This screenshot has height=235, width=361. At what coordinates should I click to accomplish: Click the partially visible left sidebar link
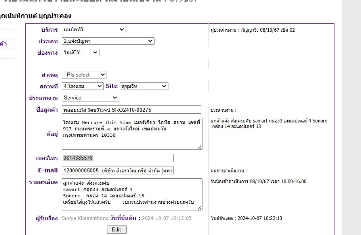click(x=3, y=44)
